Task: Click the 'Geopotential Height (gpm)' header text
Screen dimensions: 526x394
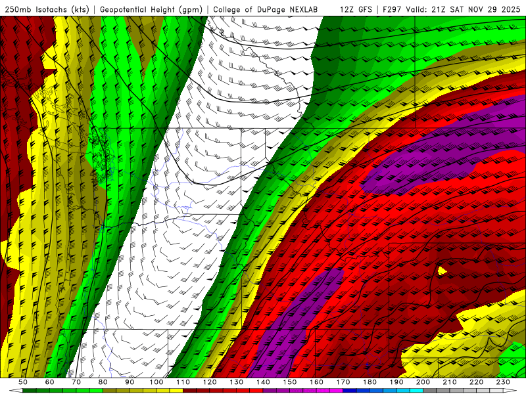Action: (151, 10)
